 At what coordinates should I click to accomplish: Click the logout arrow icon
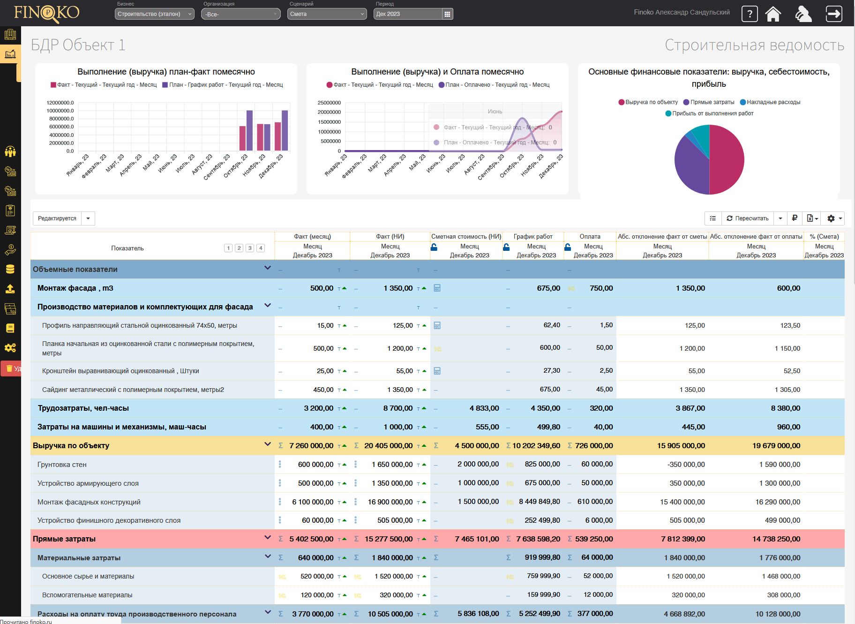tap(833, 14)
